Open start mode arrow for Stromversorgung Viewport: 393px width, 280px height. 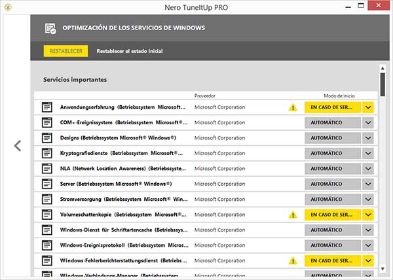tap(368, 199)
